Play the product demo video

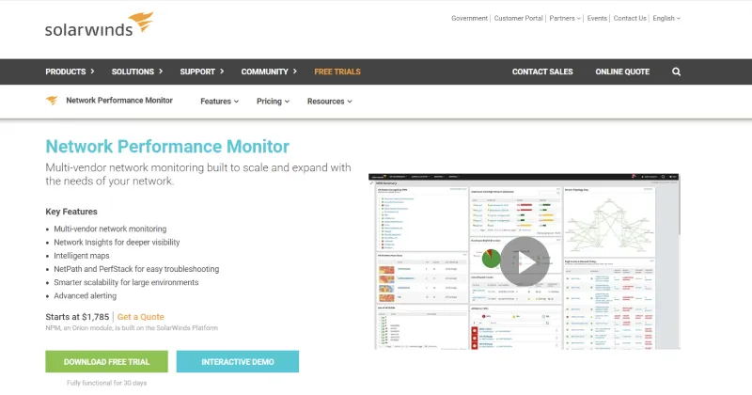pyautogui.click(x=525, y=261)
